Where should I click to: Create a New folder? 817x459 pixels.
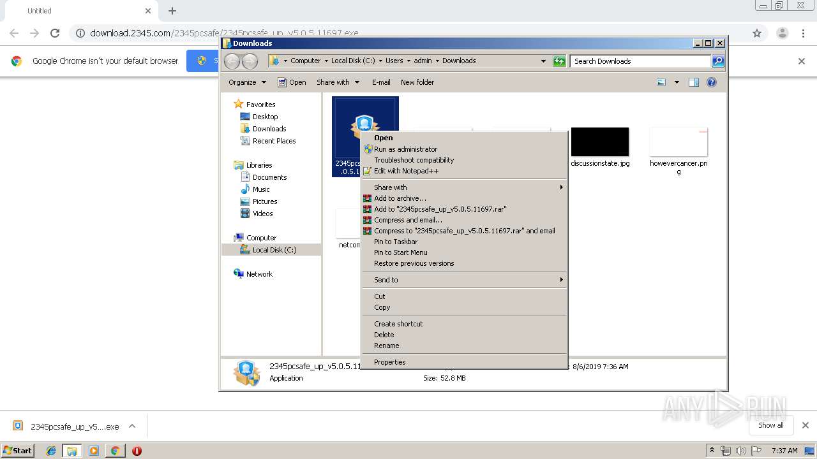point(417,82)
